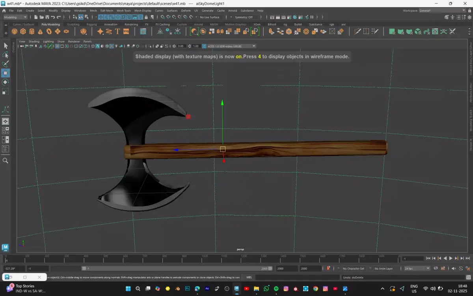Create a polygon torus from the shelf

click(48, 31)
